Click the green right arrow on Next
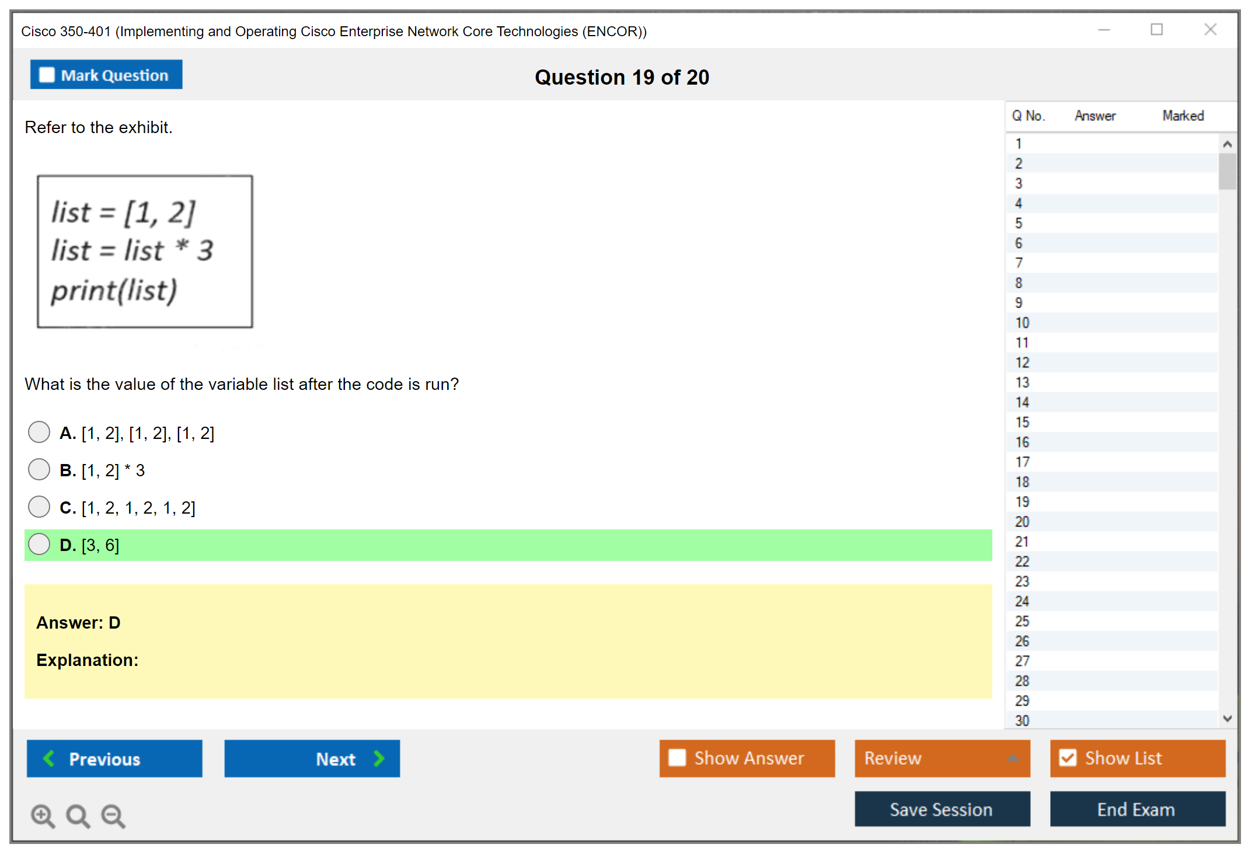The height and width of the screenshot is (858, 1255). (379, 758)
